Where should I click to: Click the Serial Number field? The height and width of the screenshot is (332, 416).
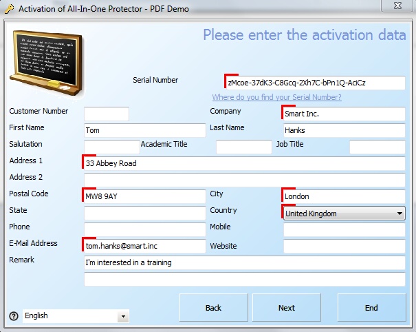click(x=315, y=83)
